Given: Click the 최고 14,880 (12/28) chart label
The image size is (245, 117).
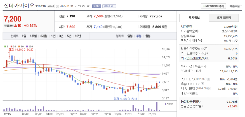Looking at the screenshot, I should (21, 50).
